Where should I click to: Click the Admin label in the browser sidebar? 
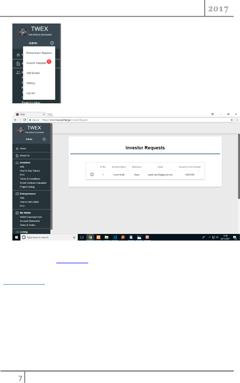tap(29, 139)
